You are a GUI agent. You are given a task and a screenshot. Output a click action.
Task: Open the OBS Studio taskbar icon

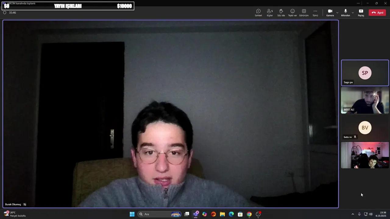[x=258, y=214]
